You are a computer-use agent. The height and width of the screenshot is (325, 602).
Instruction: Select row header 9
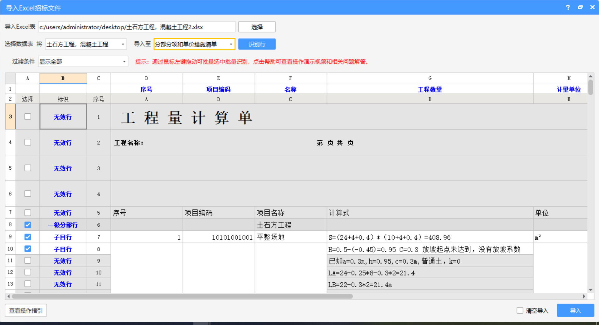(10, 237)
